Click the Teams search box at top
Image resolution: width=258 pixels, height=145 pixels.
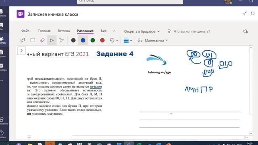(130, 2)
